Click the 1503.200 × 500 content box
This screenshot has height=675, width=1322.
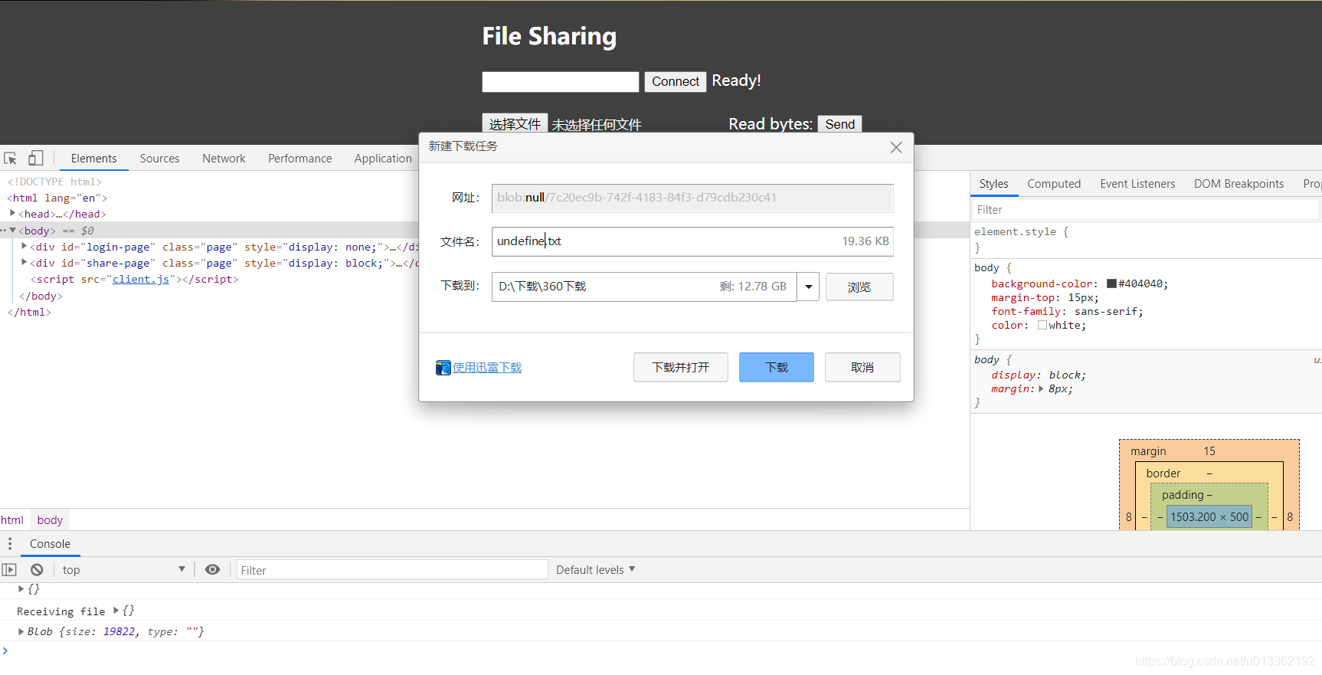click(1209, 516)
